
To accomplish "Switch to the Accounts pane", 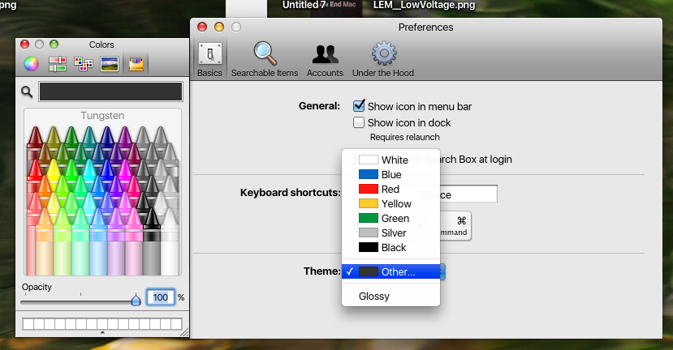I will (325, 59).
